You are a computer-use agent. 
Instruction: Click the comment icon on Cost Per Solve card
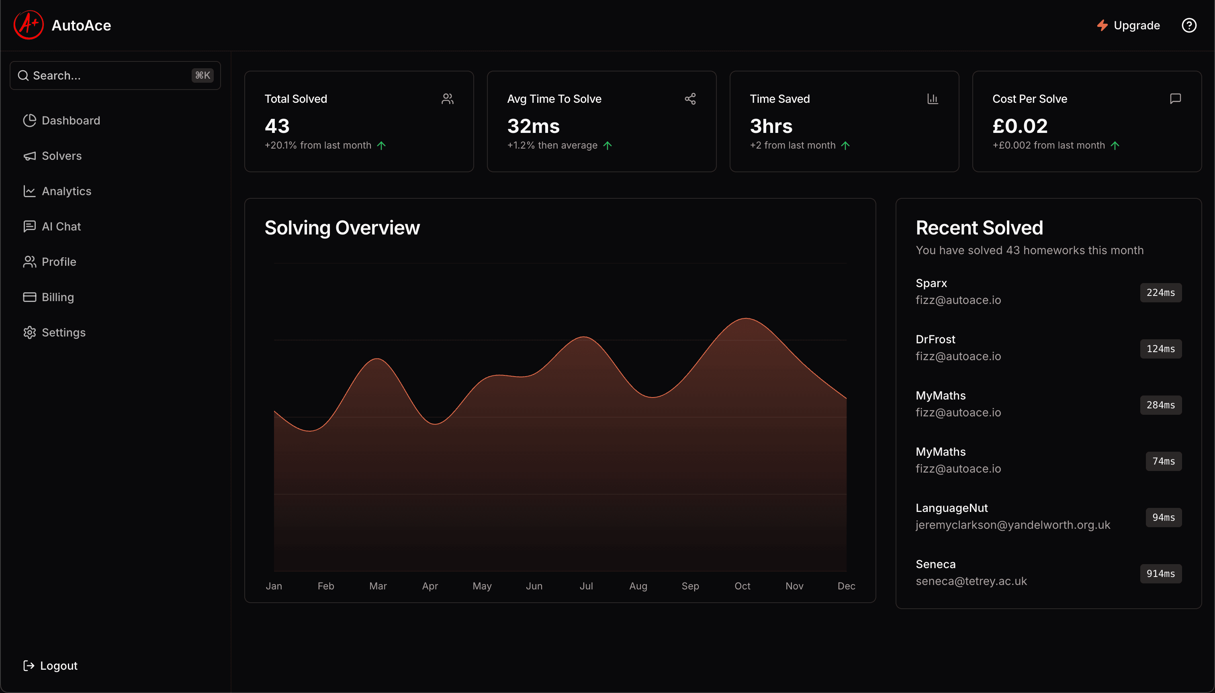1175,98
